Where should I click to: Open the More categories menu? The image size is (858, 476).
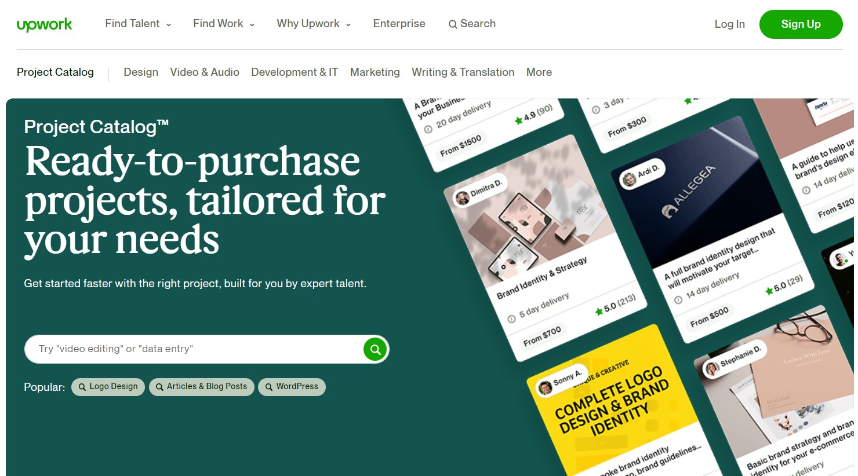click(x=539, y=72)
